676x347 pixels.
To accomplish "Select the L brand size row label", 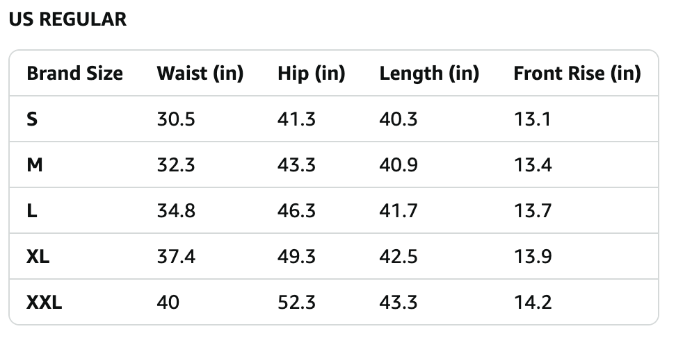I will tap(31, 211).
